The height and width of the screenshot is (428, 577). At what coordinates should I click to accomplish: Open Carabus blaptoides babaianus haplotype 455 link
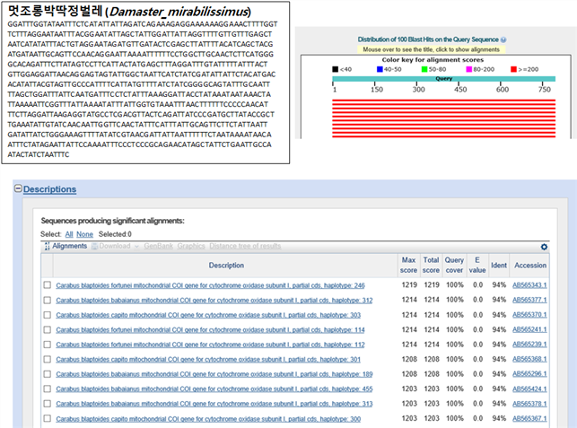click(214, 389)
